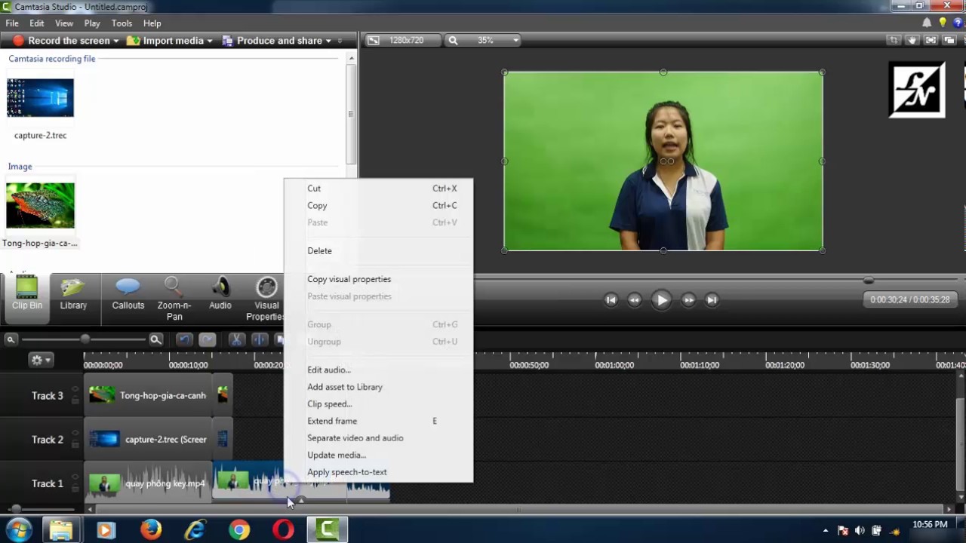Viewport: 966px width, 543px height.
Task: Lock Track 2 with its padlock
Action: coord(75,444)
